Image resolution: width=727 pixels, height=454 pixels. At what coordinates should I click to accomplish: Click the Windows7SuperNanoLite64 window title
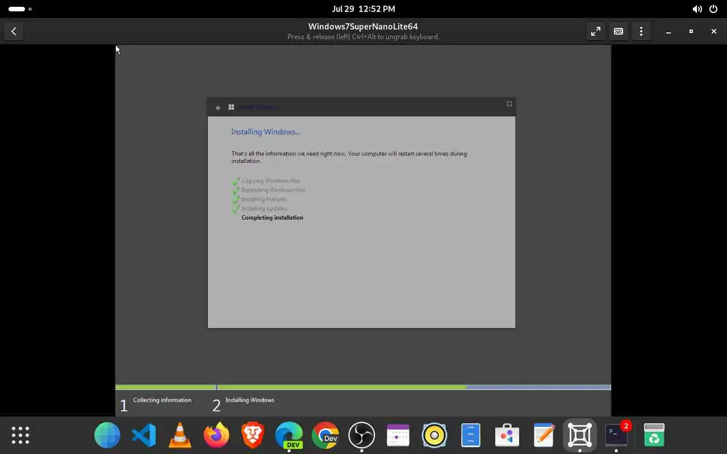point(363,27)
